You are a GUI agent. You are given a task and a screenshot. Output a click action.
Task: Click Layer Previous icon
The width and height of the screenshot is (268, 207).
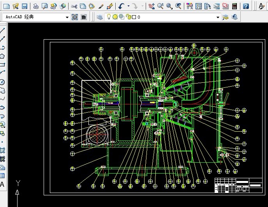tap(235, 17)
